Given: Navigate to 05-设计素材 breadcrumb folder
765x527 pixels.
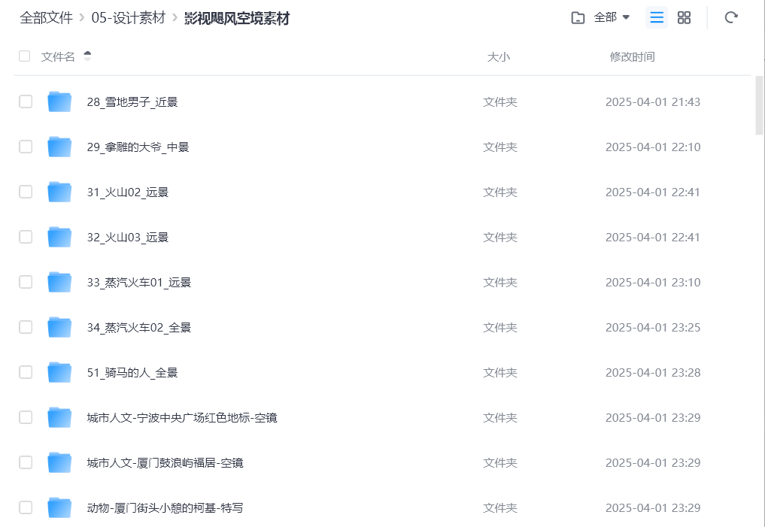Looking at the screenshot, I should point(128,18).
